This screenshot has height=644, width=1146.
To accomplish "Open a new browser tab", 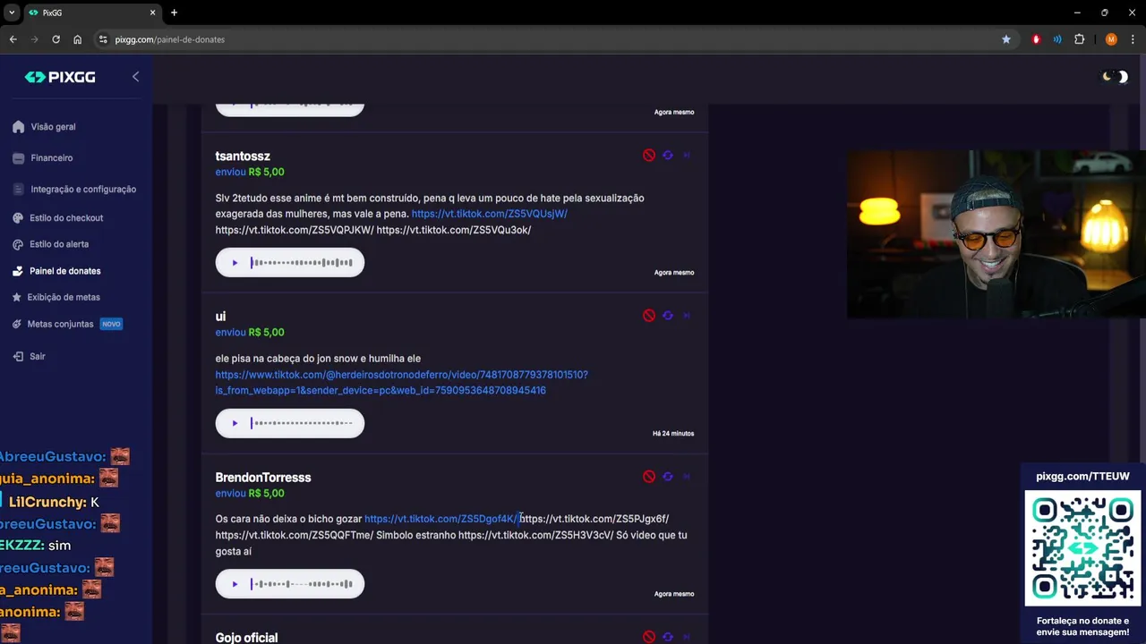I will pos(174,13).
